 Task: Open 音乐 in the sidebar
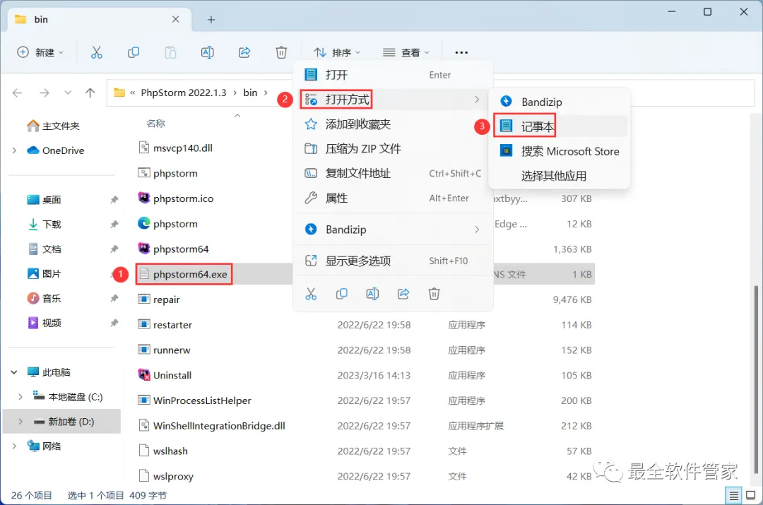click(x=44, y=298)
